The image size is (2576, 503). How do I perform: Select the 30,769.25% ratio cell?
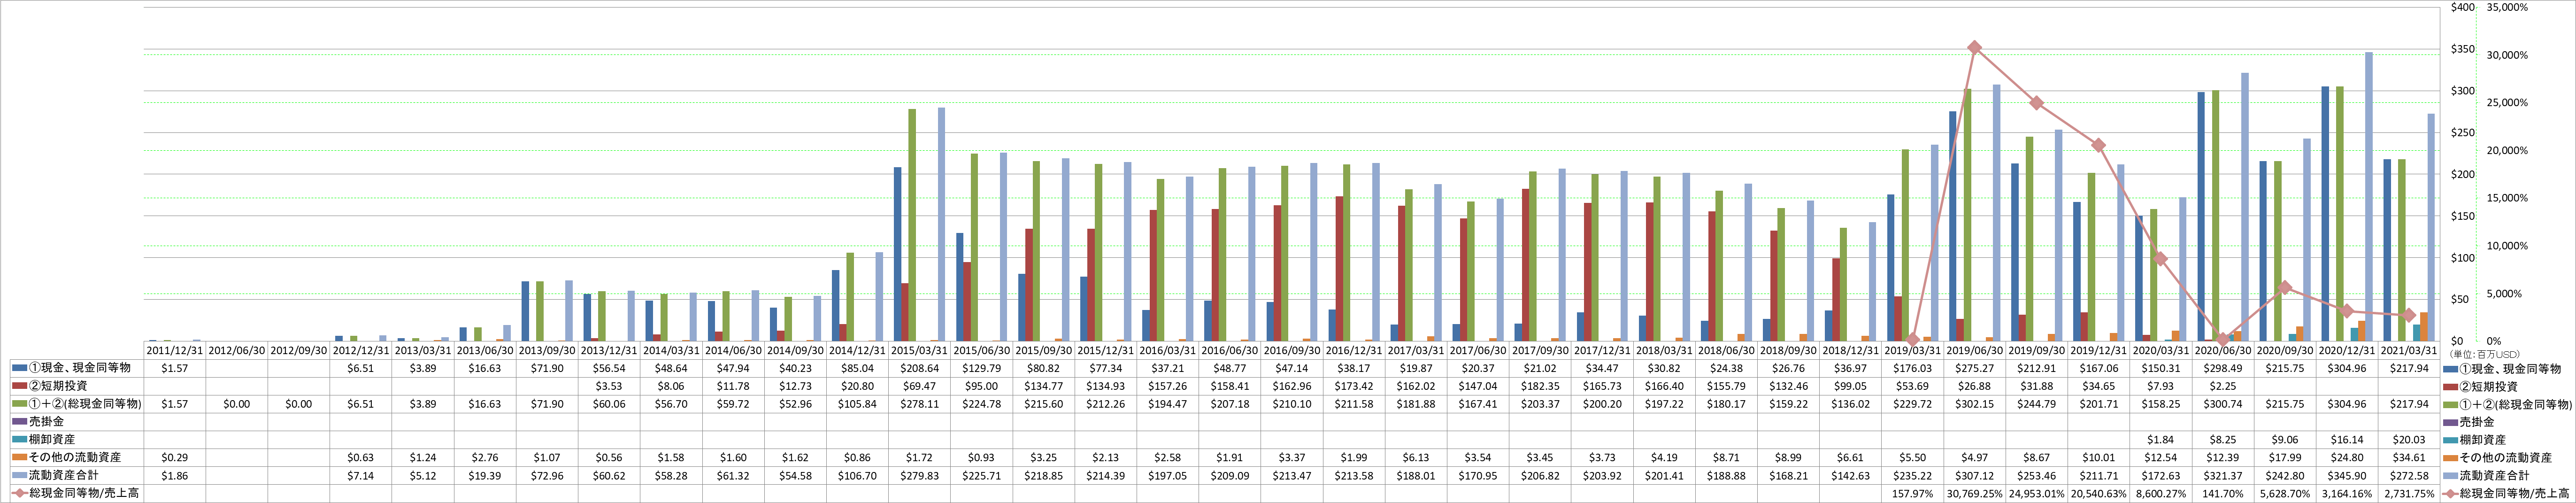[1975, 493]
